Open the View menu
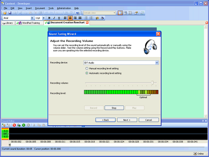209x157 pixels. pos(20,8)
